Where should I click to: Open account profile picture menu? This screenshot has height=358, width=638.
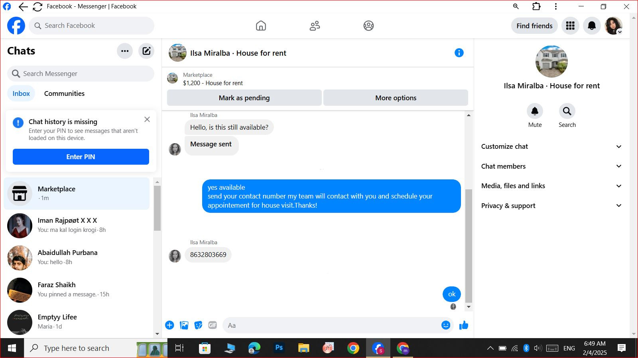point(613,26)
